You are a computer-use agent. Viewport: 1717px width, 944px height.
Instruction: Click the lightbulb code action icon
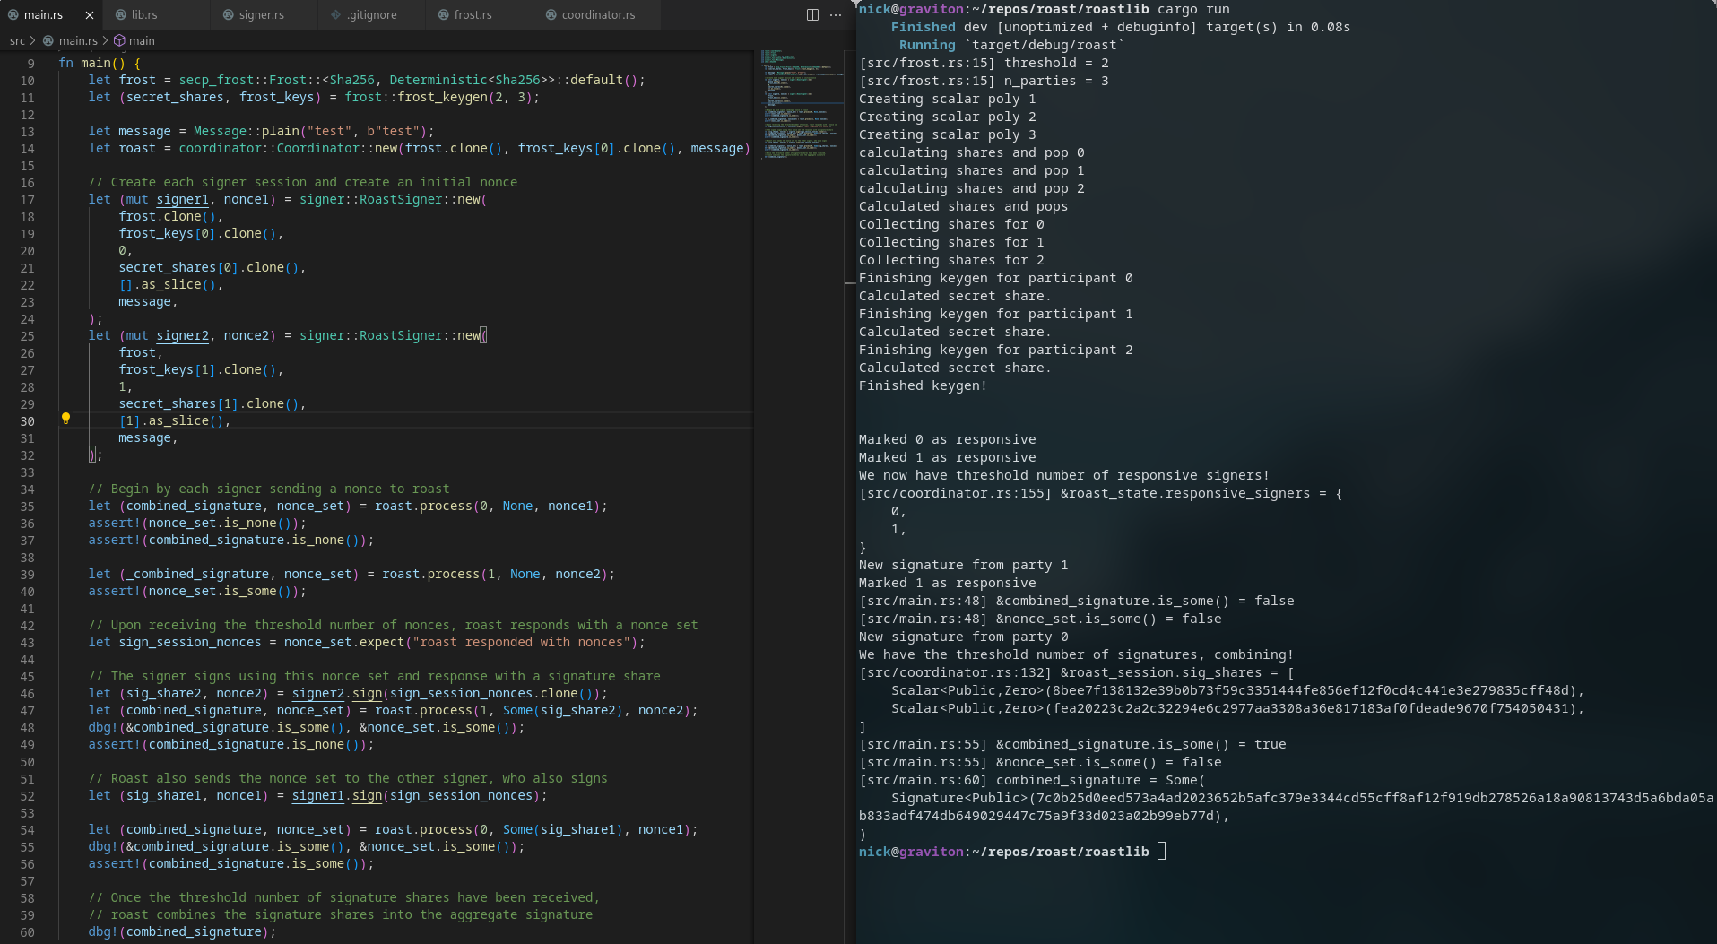pos(65,419)
